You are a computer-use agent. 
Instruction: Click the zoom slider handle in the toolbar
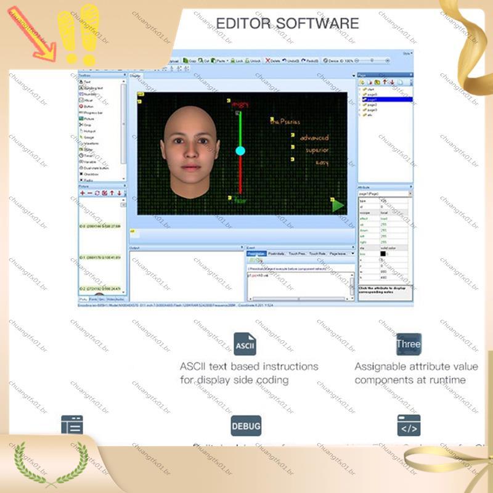tap(372, 60)
